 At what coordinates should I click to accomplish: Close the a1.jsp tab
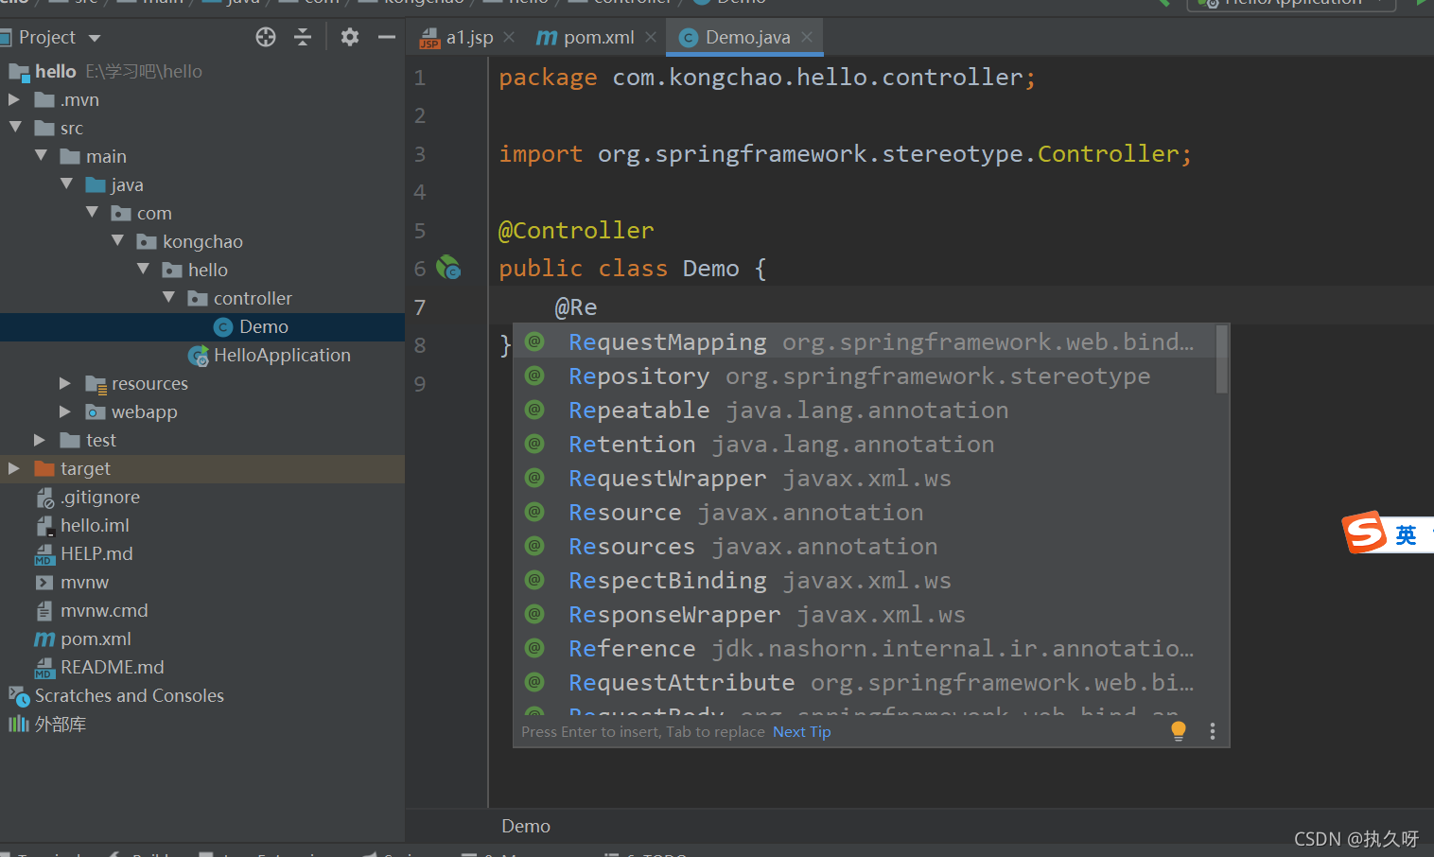tap(509, 37)
